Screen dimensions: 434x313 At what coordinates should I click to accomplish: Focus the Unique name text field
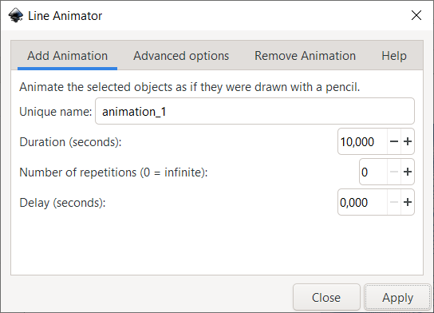[254, 111]
